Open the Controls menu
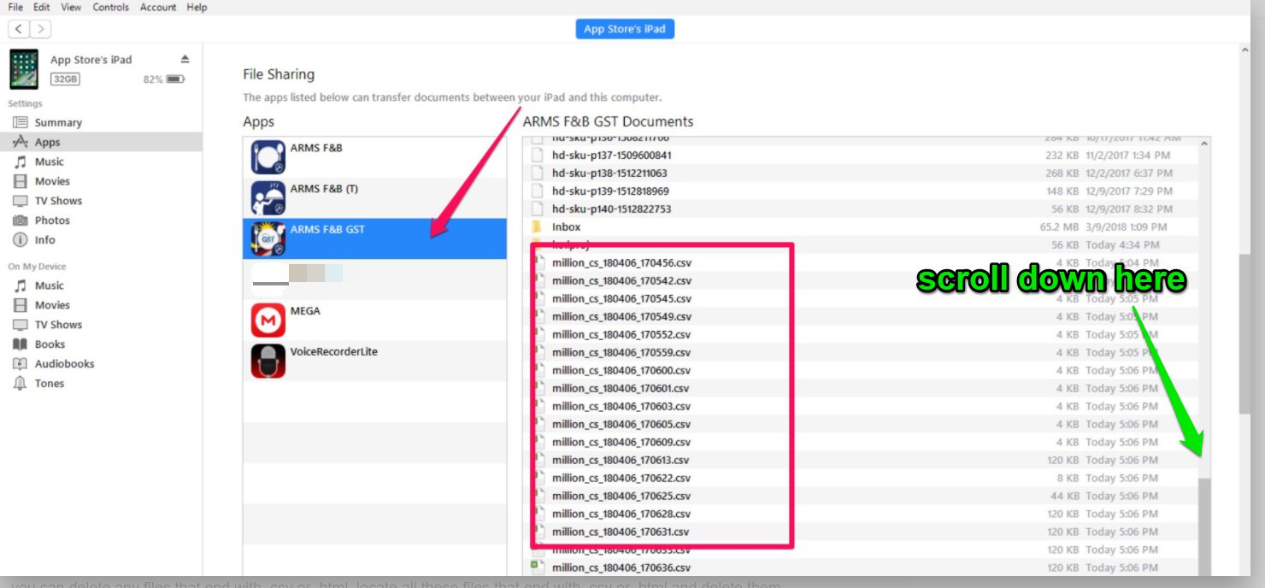1265x588 pixels. coord(111,7)
